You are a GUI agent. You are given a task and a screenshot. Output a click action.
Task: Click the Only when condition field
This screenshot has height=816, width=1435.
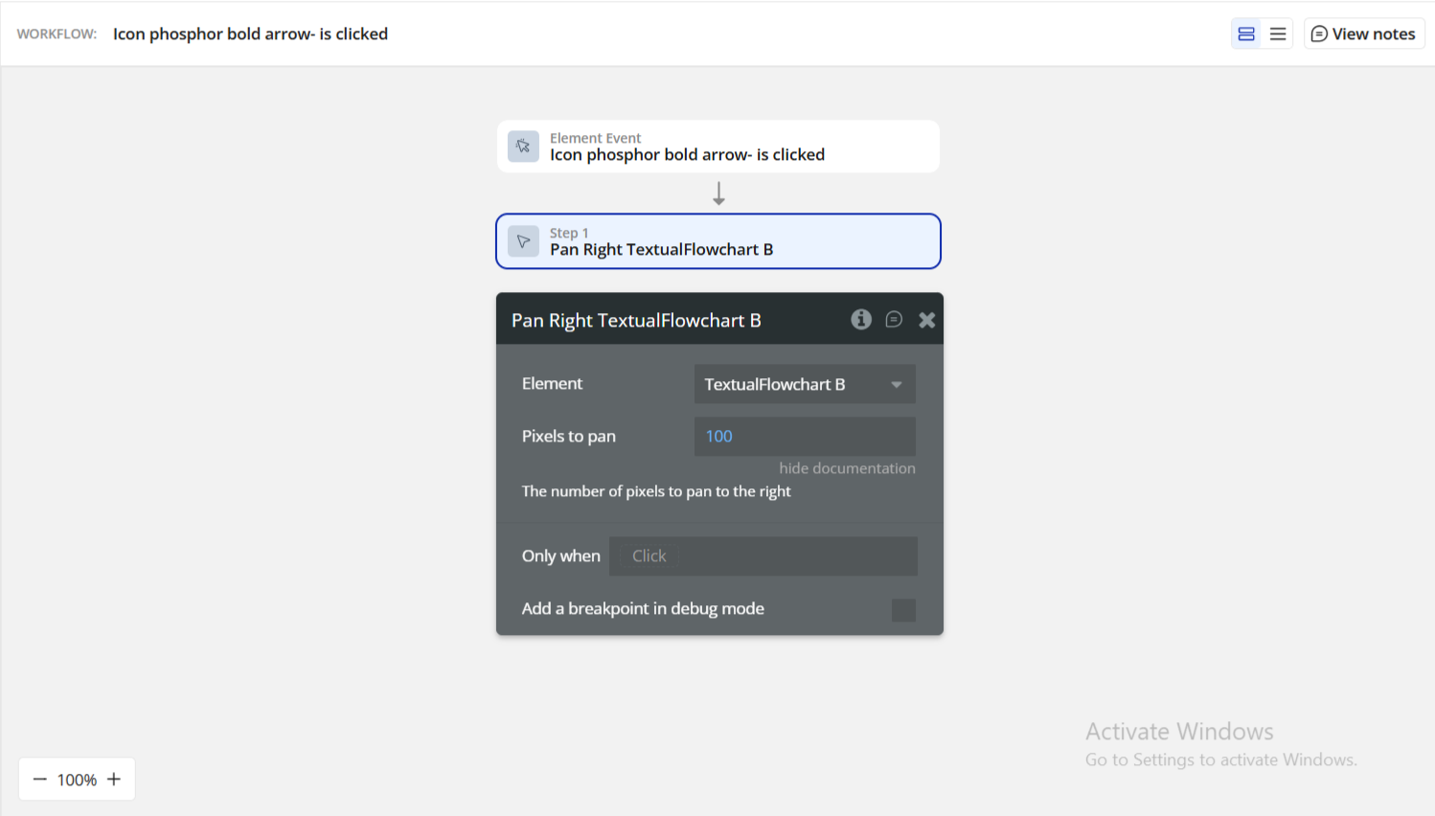[x=763, y=556]
